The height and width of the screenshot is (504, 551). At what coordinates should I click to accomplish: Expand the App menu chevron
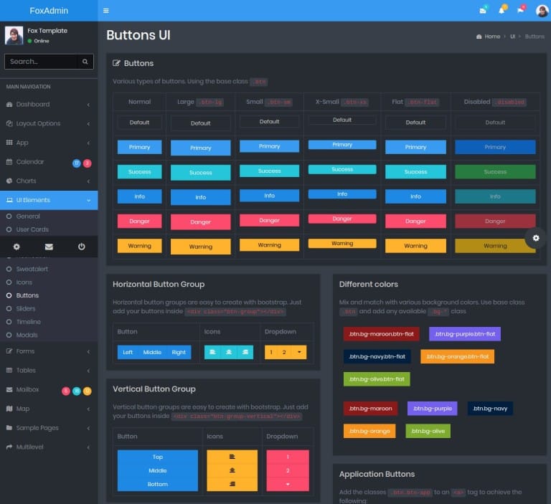[88, 143]
